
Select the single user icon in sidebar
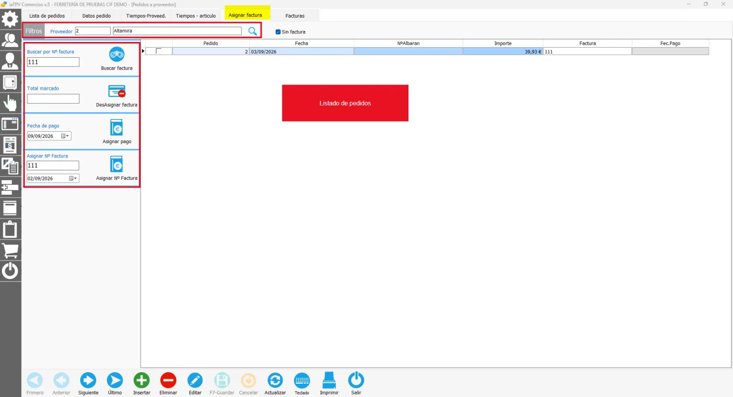(x=10, y=61)
